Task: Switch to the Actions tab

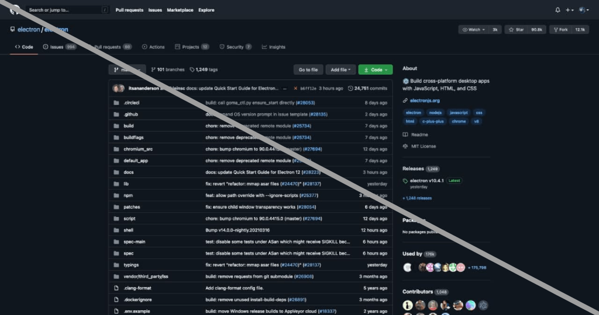Action: (x=153, y=47)
